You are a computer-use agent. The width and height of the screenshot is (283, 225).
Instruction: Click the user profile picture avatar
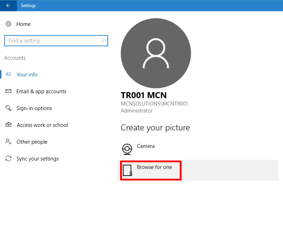(x=156, y=53)
